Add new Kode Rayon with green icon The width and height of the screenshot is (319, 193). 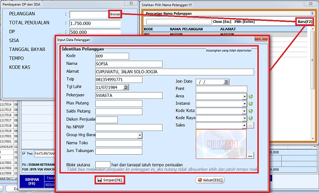click(250, 118)
